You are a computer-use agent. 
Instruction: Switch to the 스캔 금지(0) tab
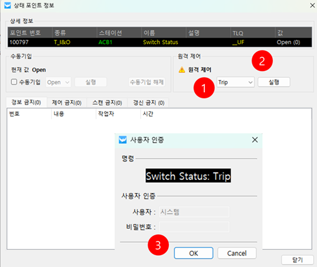pyautogui.click(x=107, y=103)
